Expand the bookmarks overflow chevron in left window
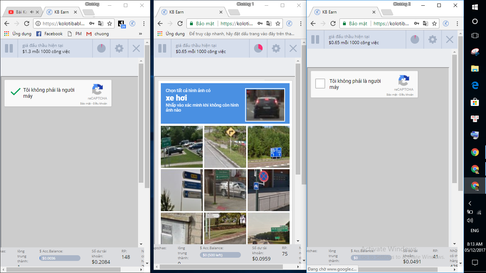The image size is (486, 273). [141, 34]
